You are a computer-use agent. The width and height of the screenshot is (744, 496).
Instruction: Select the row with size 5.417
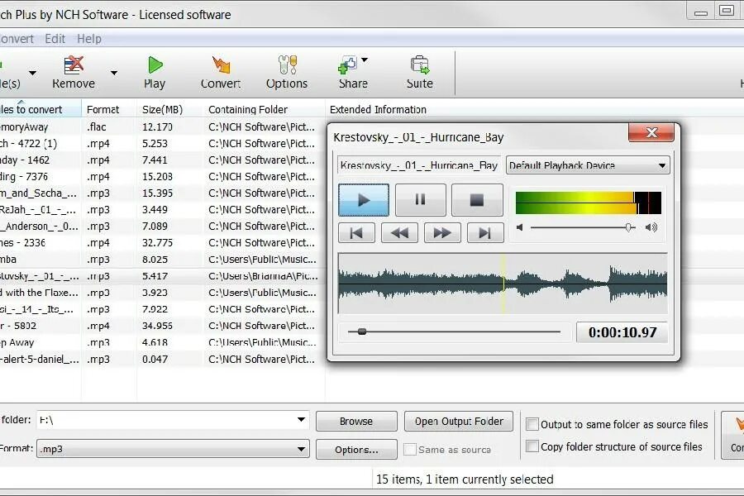point(162,276)
